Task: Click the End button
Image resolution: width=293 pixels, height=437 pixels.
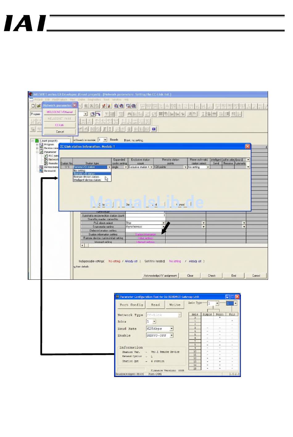Action: [234, 275]
